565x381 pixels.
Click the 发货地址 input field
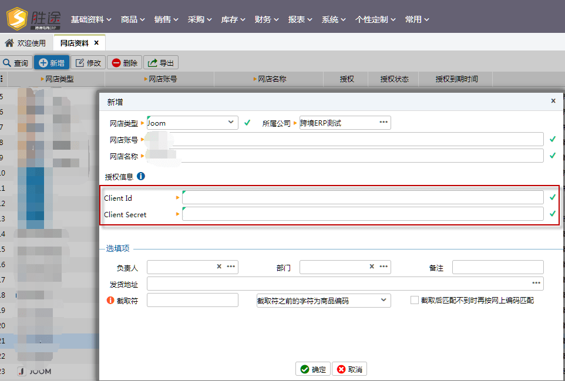coord(345,284)
